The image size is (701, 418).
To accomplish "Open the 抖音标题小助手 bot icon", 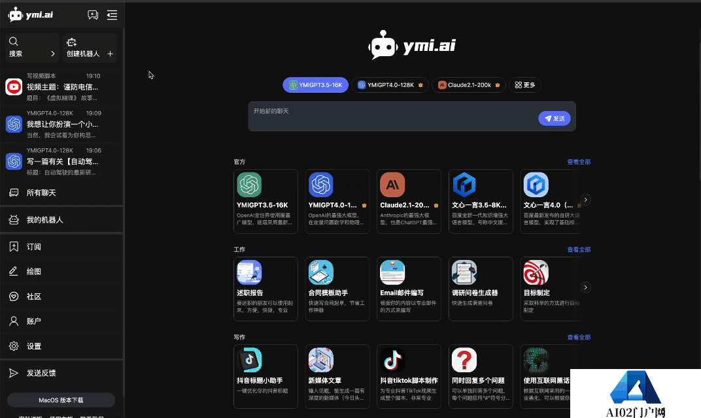I will tap(249, 360).
